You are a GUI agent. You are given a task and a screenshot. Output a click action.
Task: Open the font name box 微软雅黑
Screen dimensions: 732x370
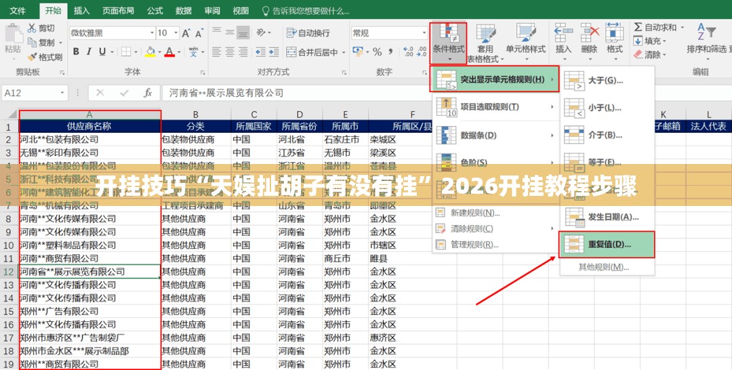112,33
